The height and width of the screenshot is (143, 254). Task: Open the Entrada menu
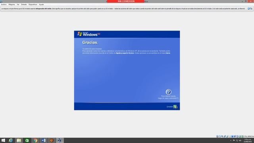24,4
